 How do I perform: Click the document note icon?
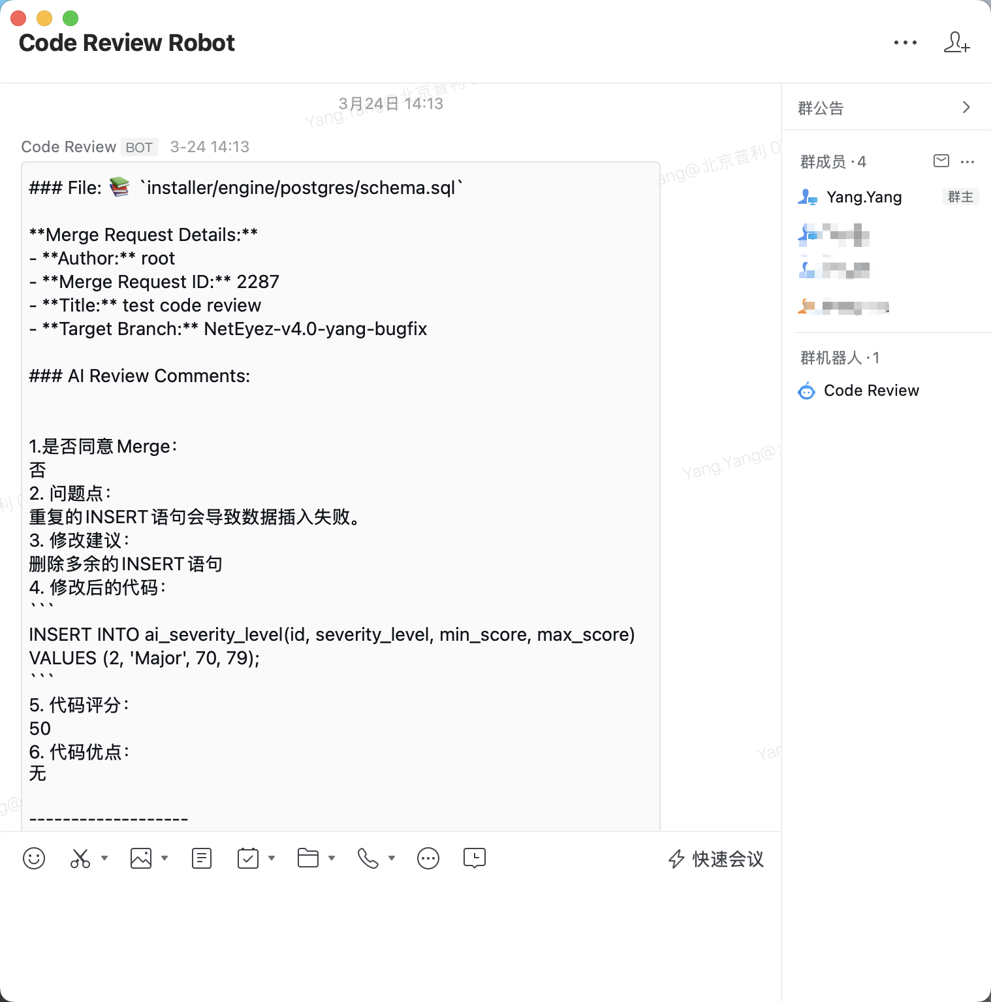tap(202, 858)
